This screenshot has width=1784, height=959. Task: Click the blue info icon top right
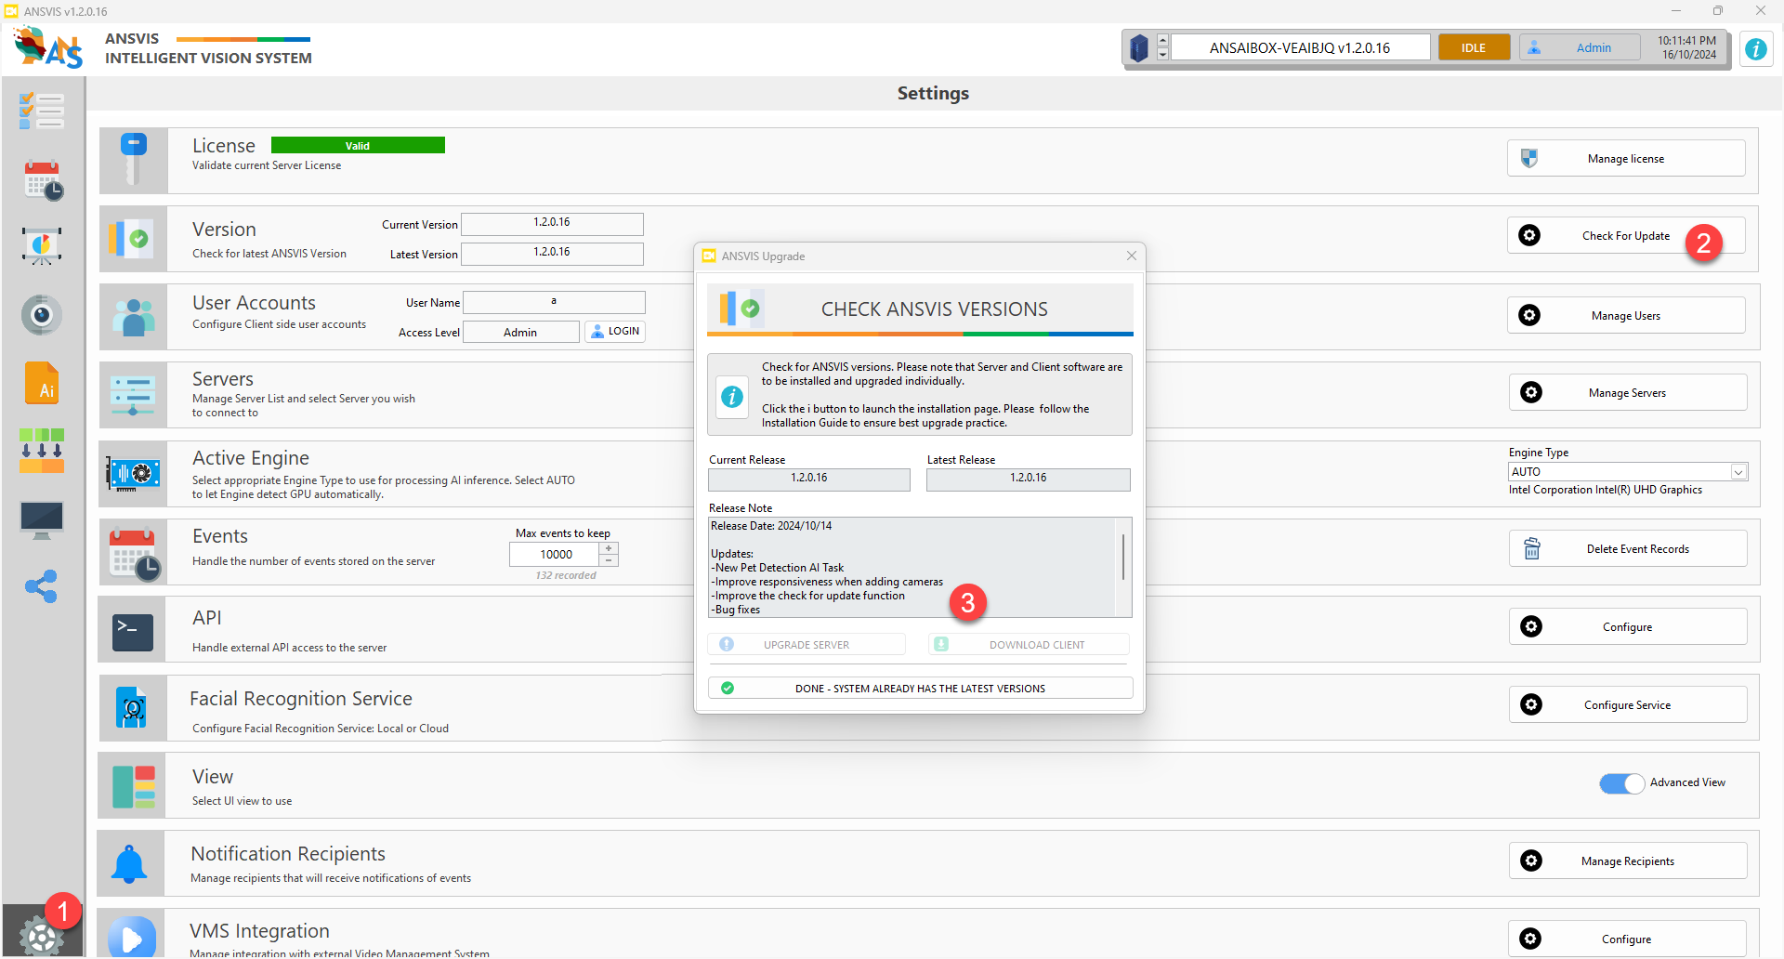(x=1755, y=49)
